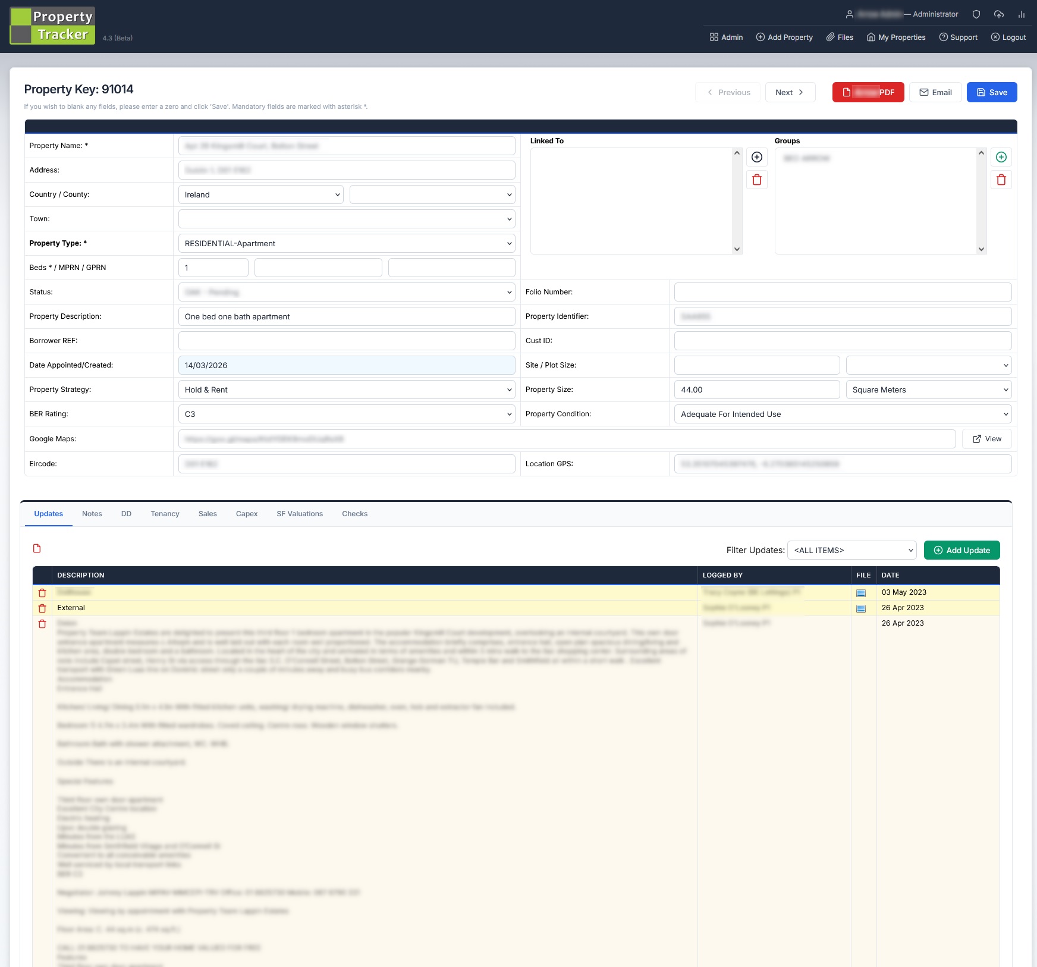1037x967 pixels.
Task: Click the Date Appointed/Created field
Action: 347,365
